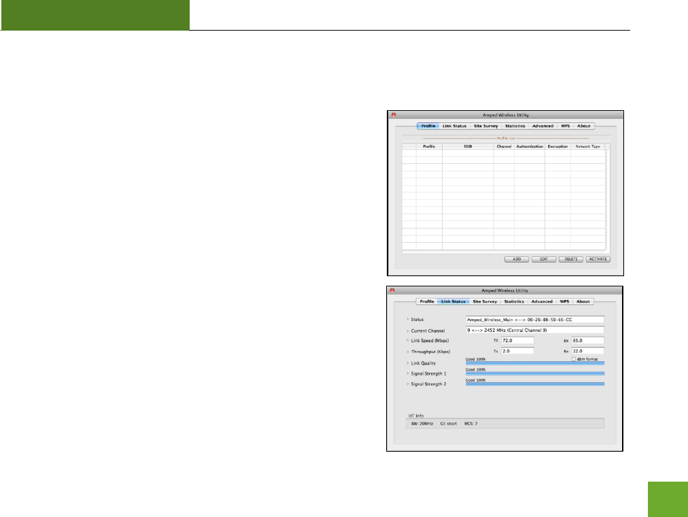The height and width of the screenshot is (517, 688).
Task: Click the 'BW: 20MHz' text in HT Info
Action: pos(422,424)
